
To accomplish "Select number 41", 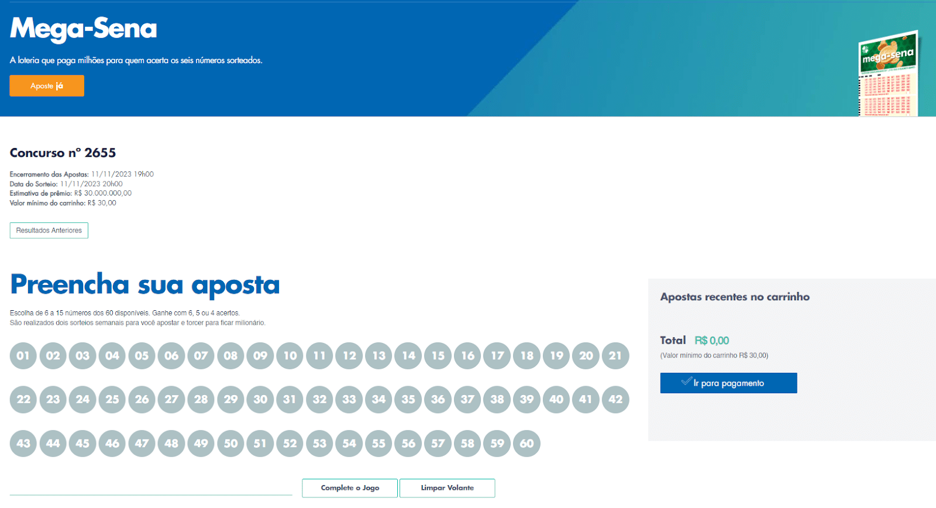I will click(x=586, y=400).
